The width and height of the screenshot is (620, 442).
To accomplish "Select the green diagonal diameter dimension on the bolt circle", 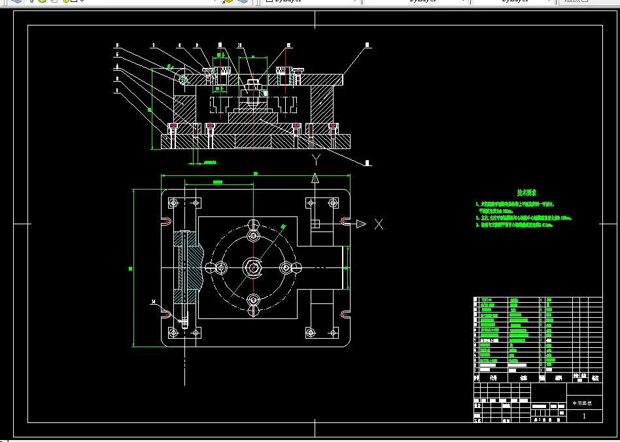I will pos(258,261).
